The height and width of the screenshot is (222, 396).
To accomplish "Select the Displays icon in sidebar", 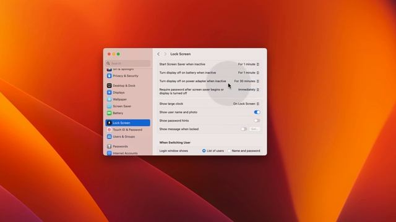I will point(109,92).
